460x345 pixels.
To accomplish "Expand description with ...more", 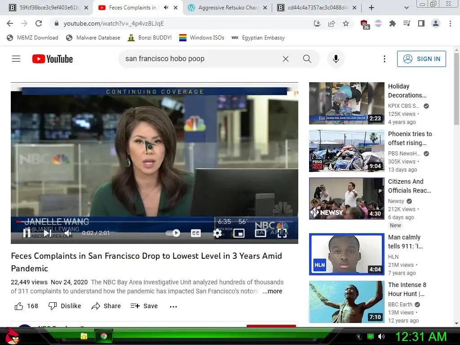I will pos(272,291).
